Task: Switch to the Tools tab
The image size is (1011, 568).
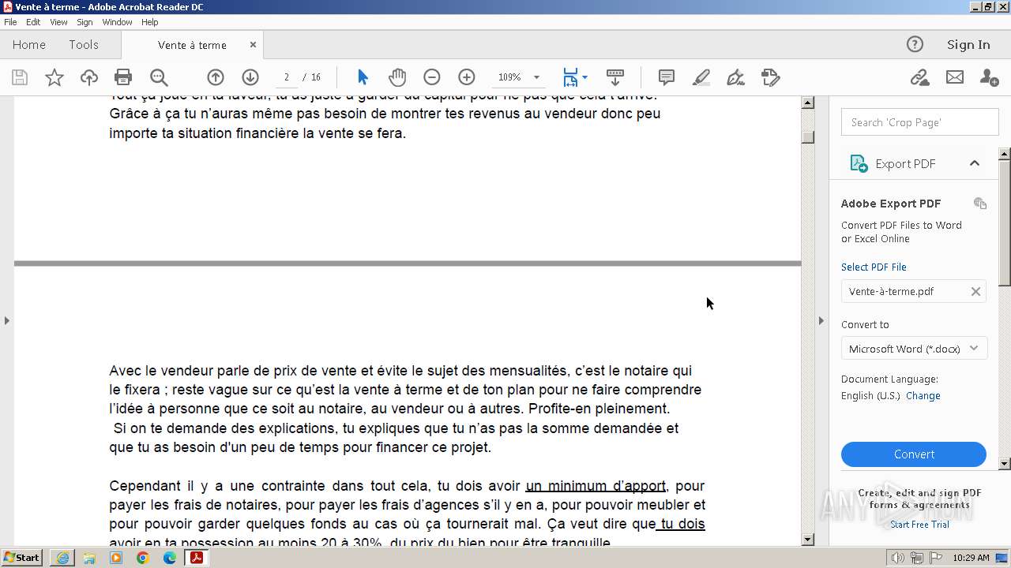Action: click(83, 45)
